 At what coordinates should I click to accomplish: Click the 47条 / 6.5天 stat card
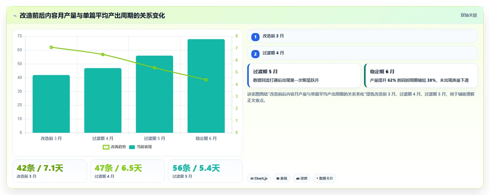pyautogui.click(x=128, y=171)
